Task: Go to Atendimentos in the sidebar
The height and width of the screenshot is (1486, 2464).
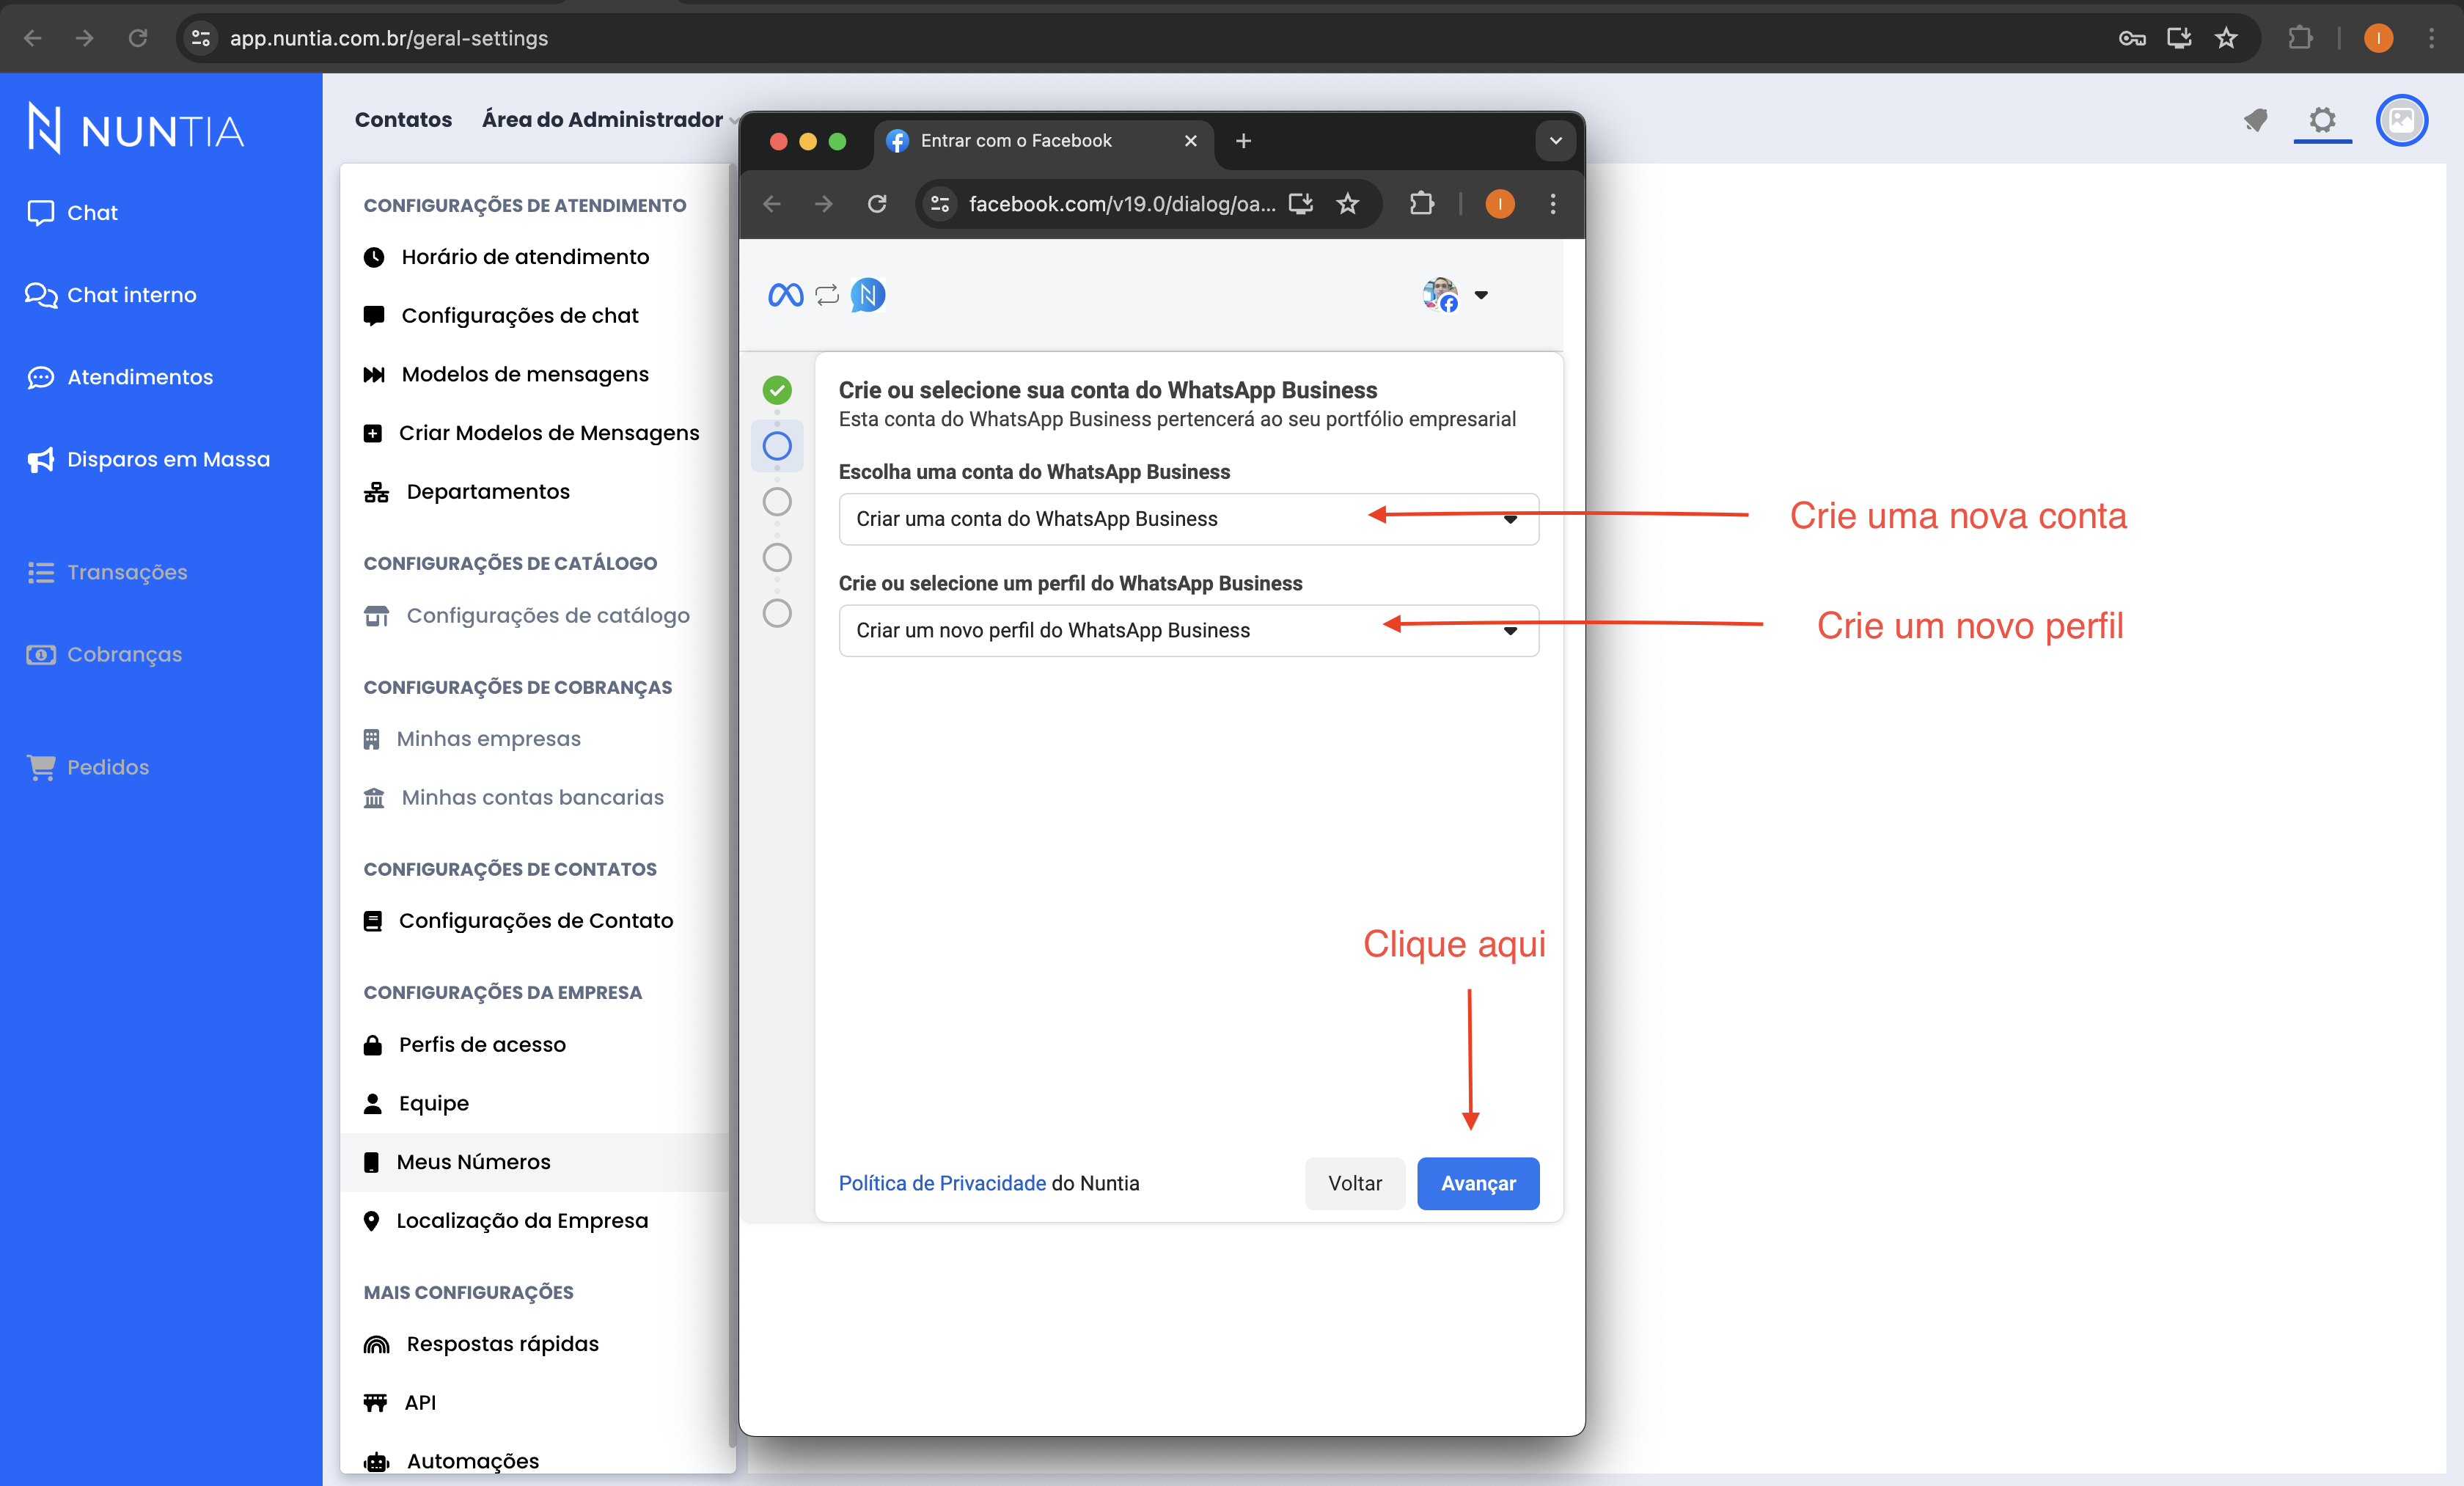Action: (120, 377)
